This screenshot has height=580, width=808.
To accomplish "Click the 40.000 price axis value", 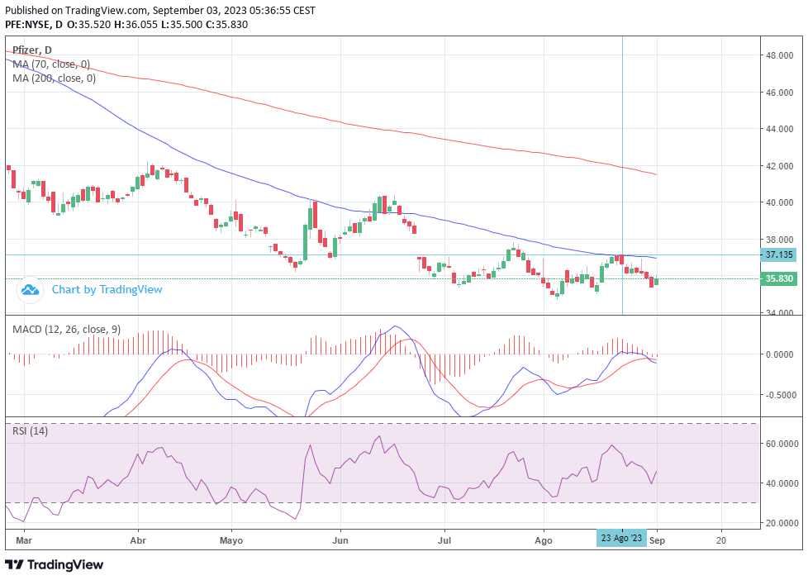I will [779, 202].
